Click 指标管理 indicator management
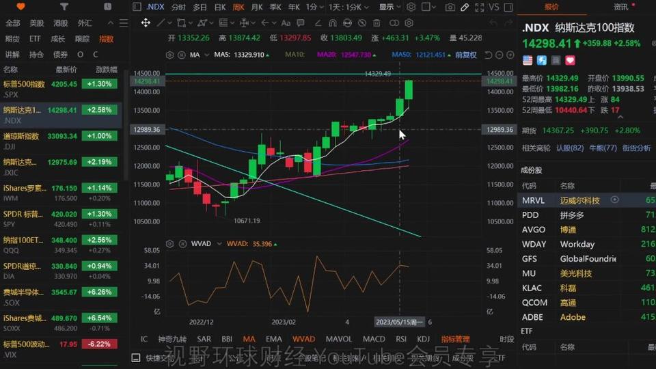This screenshot has width=656, height=369. [x=456, y=339]
